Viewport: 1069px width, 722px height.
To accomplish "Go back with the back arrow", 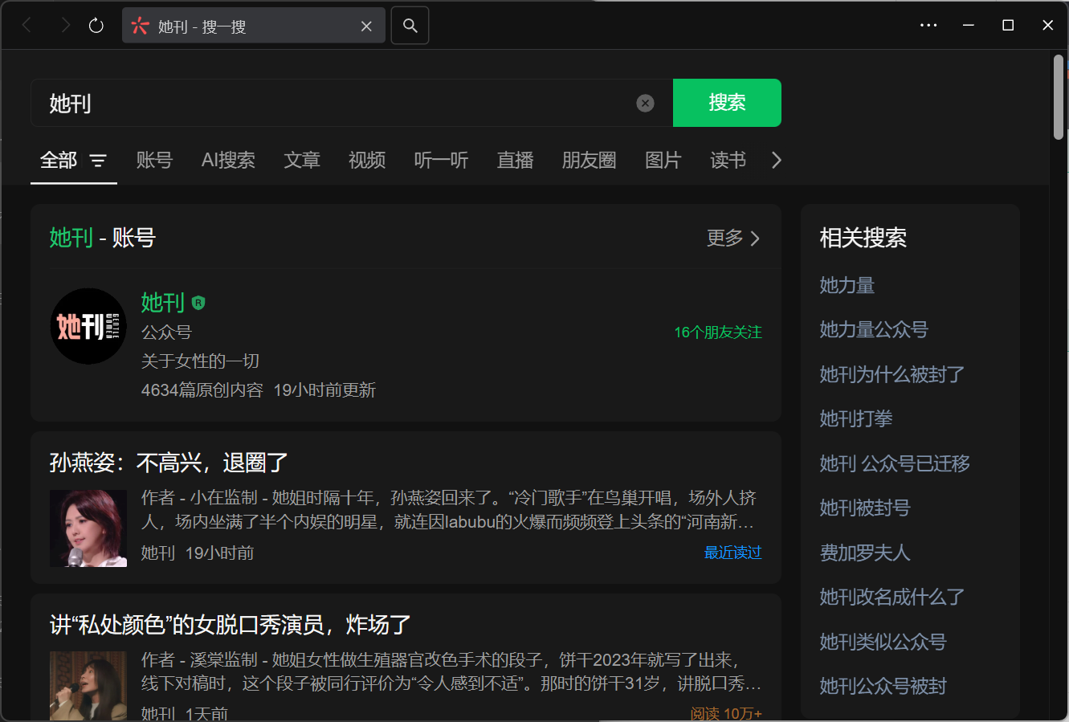I will point(27,26).
